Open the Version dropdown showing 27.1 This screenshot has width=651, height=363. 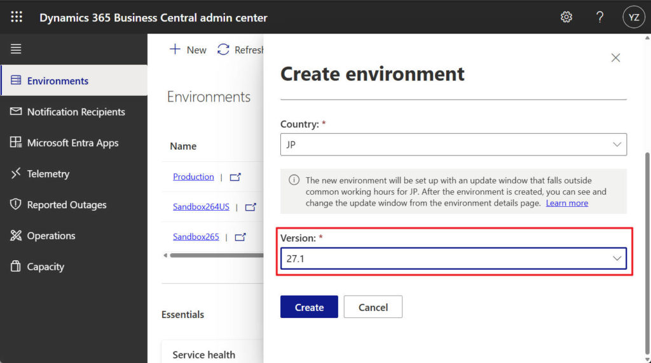point(453,258)
